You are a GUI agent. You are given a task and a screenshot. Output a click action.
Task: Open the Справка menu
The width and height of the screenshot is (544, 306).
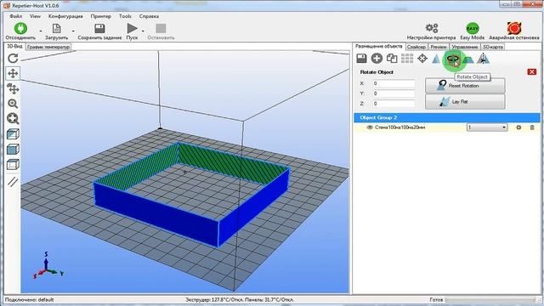tap(150, 16)
